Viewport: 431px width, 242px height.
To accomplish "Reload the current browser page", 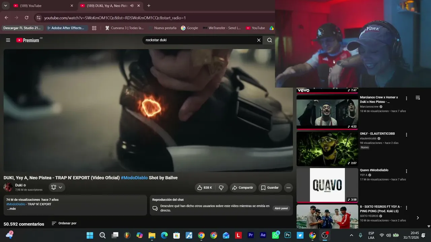I will coord(27,17).
